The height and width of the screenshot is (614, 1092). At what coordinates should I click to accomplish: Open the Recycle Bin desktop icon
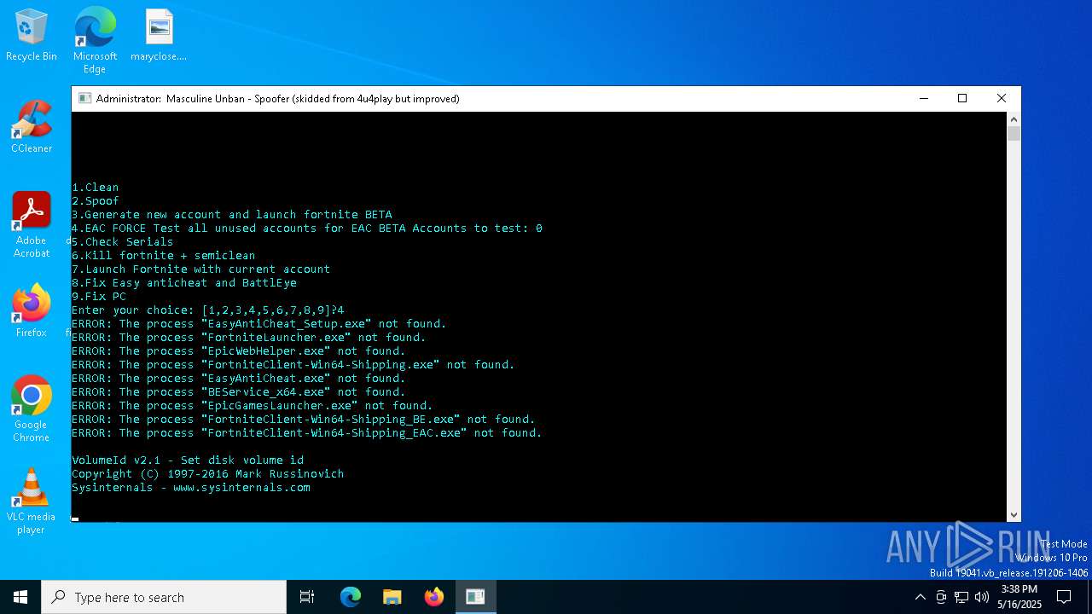(x=32, y=35)
